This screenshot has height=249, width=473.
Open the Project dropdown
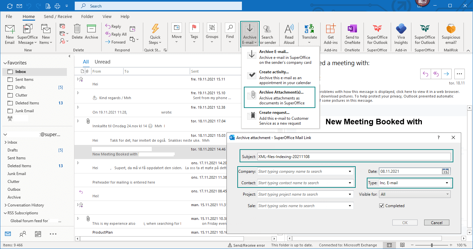click(350, 194)
